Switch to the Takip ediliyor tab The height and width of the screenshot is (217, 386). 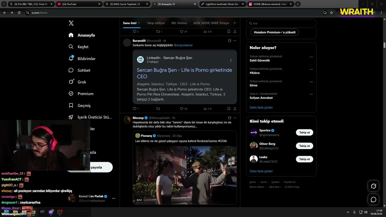point(156,23)
